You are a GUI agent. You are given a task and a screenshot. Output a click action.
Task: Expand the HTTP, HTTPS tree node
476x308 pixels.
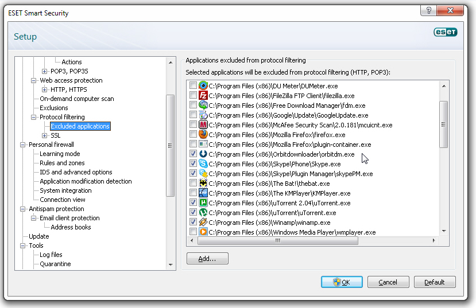tap(44, 89)
